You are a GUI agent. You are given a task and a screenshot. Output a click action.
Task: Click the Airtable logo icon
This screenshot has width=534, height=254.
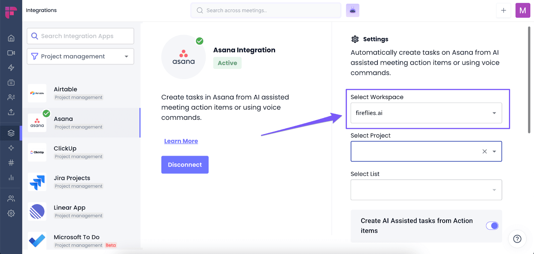click(37, 93)
